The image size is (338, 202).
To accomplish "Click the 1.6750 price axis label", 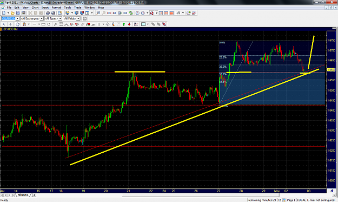I will tap(332, 41).
